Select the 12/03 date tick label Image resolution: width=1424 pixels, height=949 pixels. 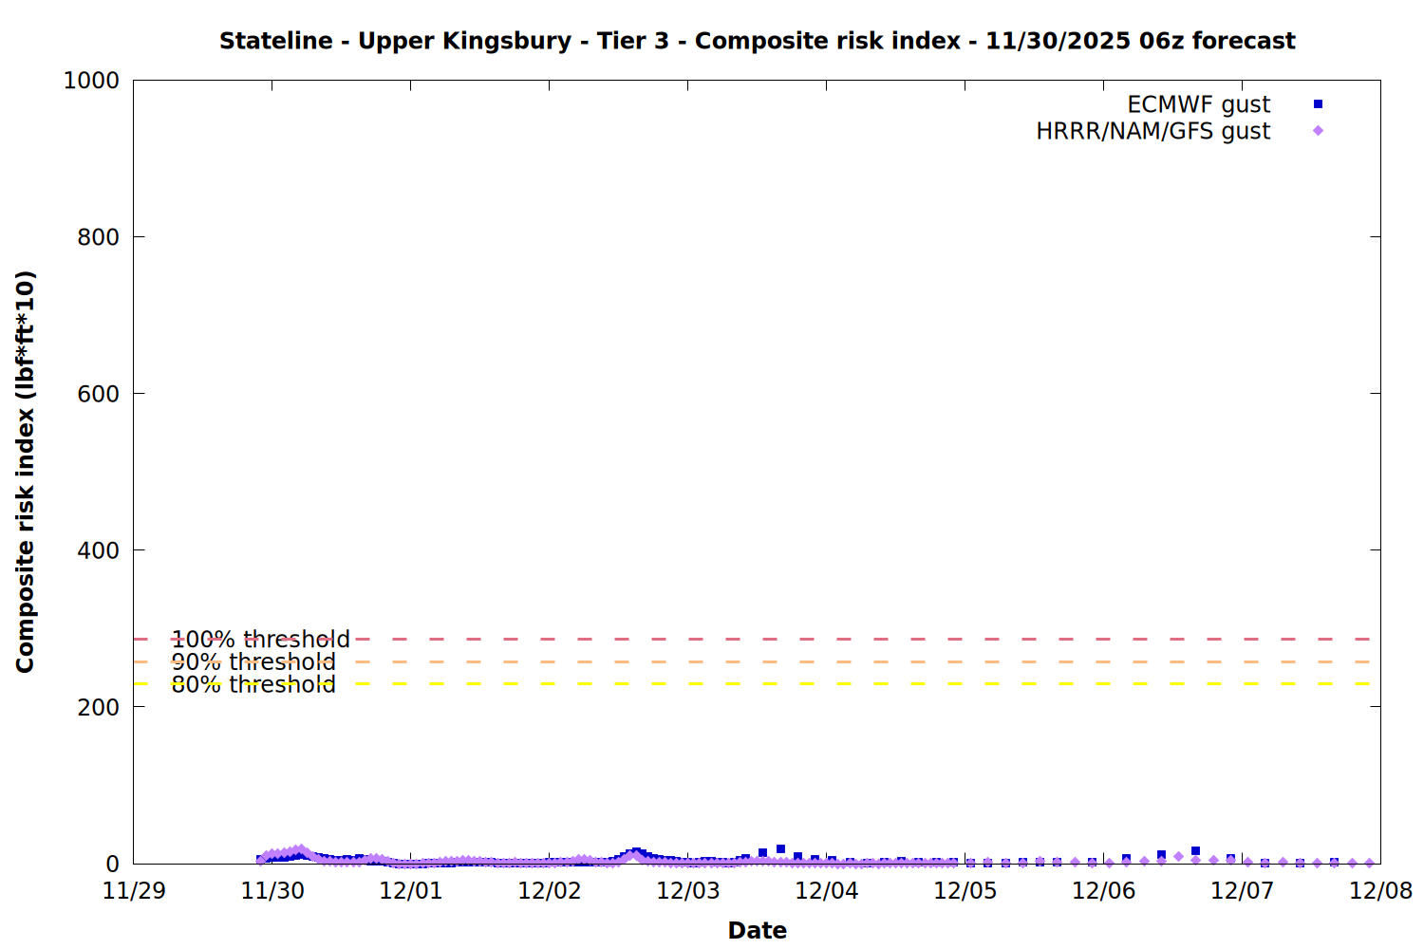(x=688, y=891)
